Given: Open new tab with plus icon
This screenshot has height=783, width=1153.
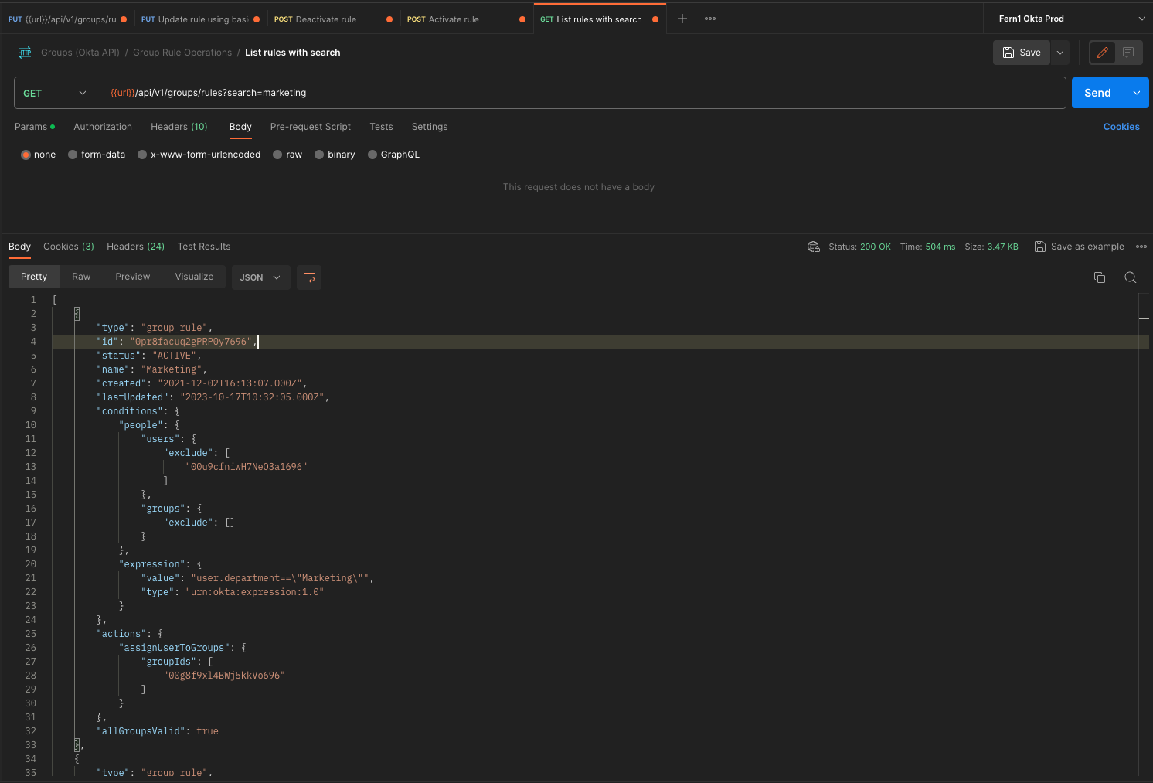Looking at the screenshot, I should pos(682,19).
